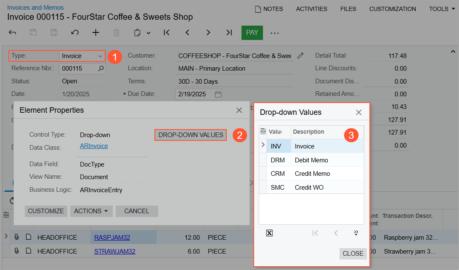Click Export to Excel icon in Drop-down Values
This screenshot has height=270, width=459.
tap(269, 233)
